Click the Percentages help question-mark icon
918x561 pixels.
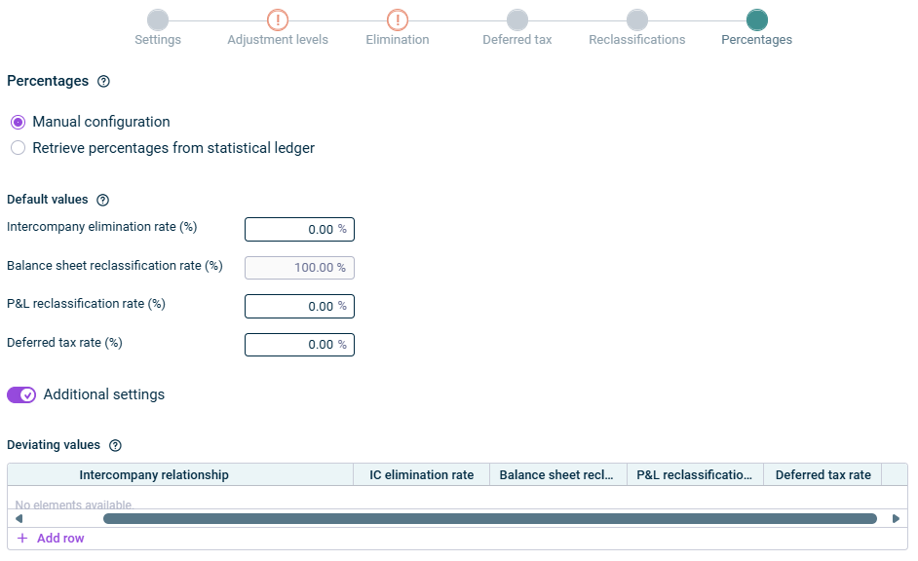click(x=104, y=82)
